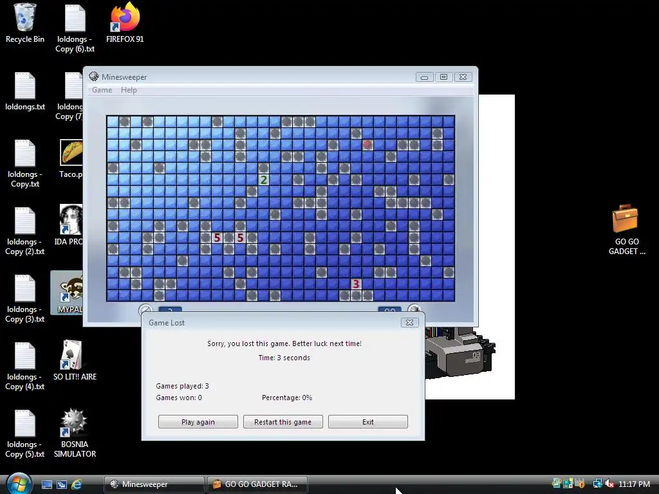The width and height of the screenshot is (659, 494).
Task: Maximize the Minesweeper window
Action: pyautogui.click(x=443, y=77)
